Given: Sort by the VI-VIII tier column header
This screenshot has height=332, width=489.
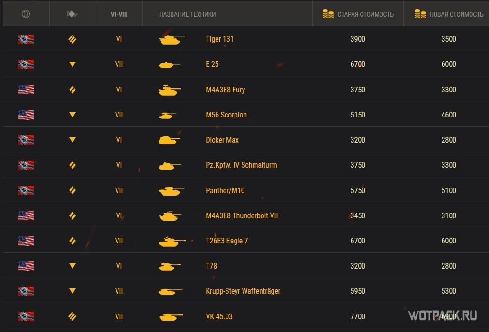Looking at the screenshot, I should pyautogui.click(x=118, y=14).
